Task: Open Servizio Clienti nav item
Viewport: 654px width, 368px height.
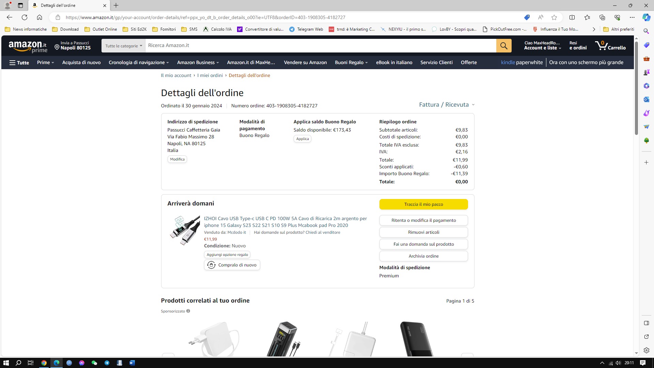Action: tap(436, 63)
